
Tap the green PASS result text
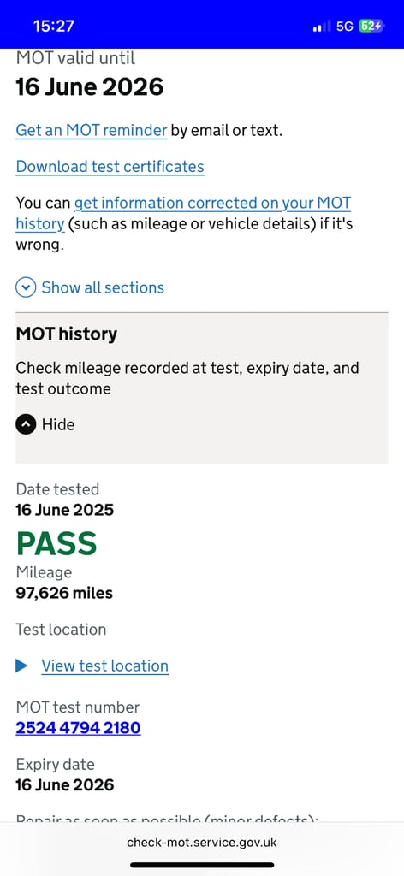56,543
